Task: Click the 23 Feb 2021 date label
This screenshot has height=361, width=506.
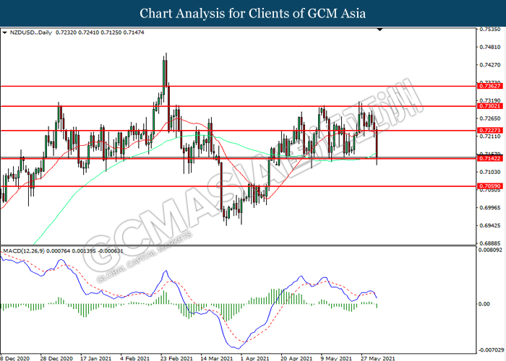Action: 176,357
